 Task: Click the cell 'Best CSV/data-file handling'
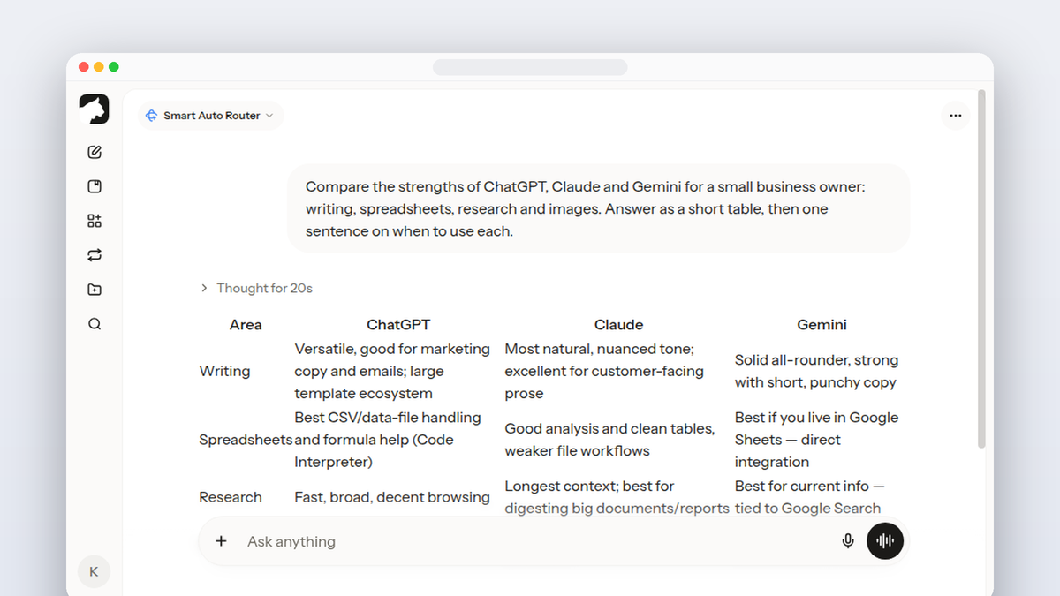(x=388, y=440)
